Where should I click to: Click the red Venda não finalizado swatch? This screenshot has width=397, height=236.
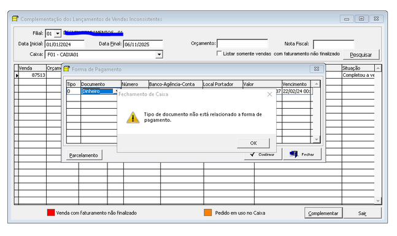tap(51, 213)
